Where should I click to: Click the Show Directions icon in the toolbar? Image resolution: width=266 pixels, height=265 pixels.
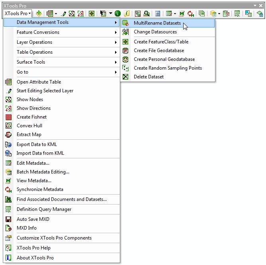(x=80, y=14)
